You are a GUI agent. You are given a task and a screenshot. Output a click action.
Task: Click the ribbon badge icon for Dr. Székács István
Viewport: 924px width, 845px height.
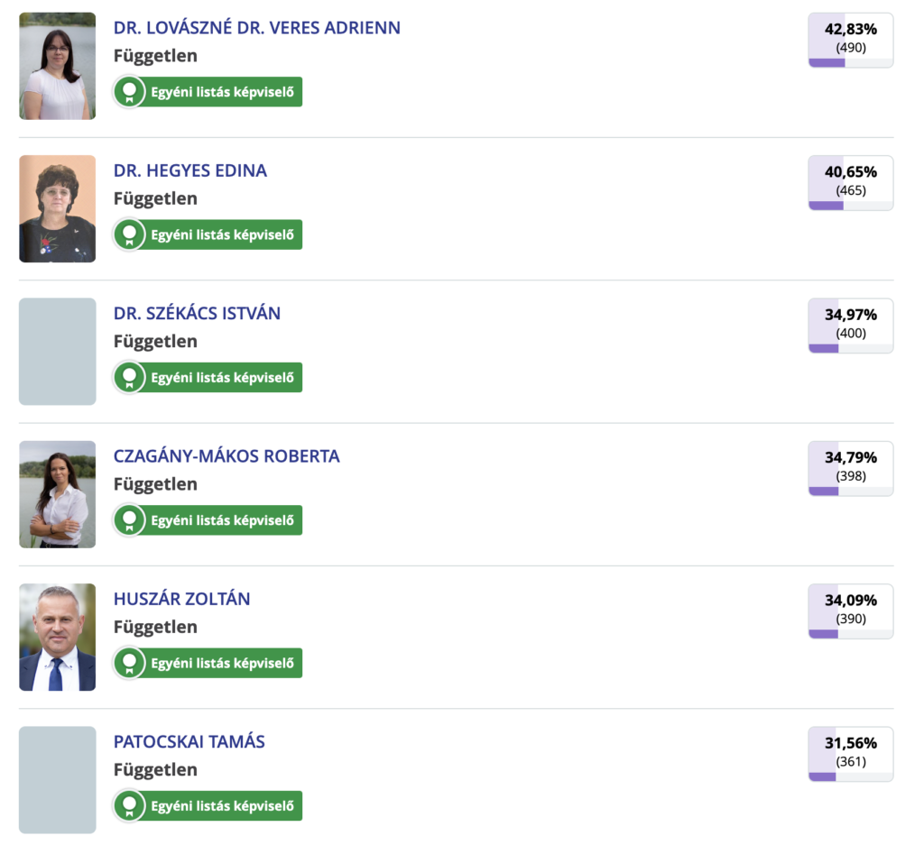(x=130, y=377)
